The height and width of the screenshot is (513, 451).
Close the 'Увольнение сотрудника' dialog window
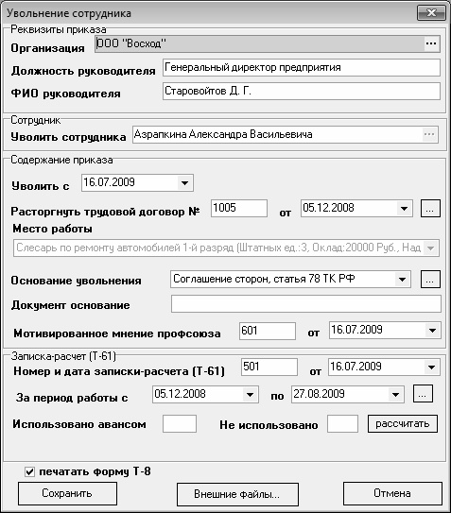431,13
